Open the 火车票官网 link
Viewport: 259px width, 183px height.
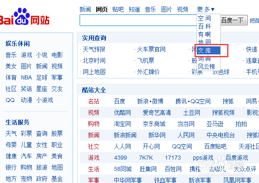[x=151, y=50]
